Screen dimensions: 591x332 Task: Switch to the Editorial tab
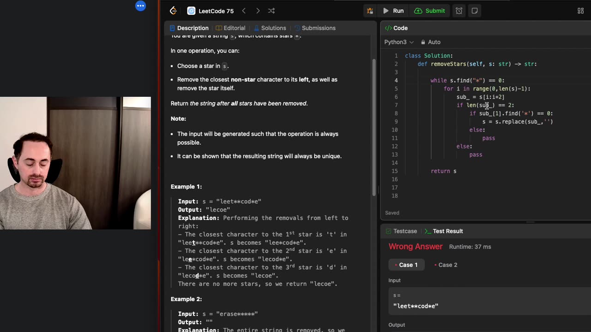click(x=230, y=28)
